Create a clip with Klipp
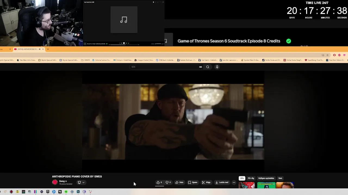The image size is (348, 195). click(206, 183)
